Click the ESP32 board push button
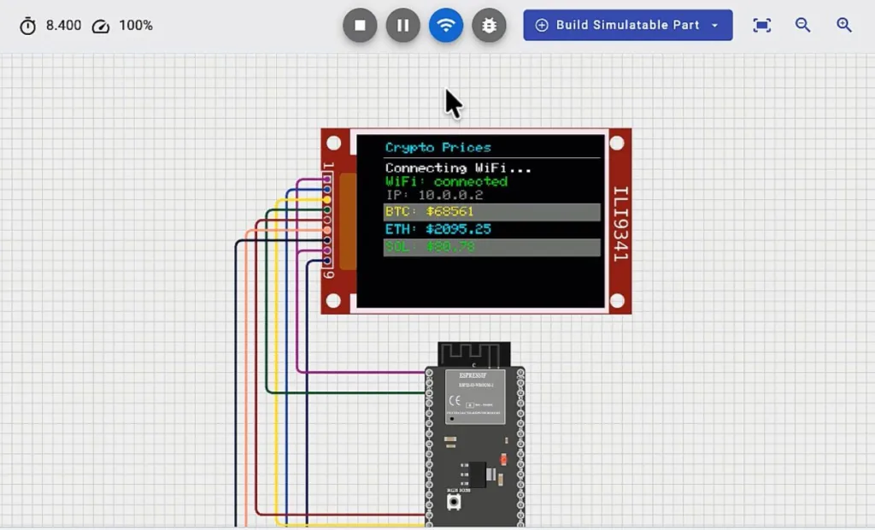 click(454, 502)
